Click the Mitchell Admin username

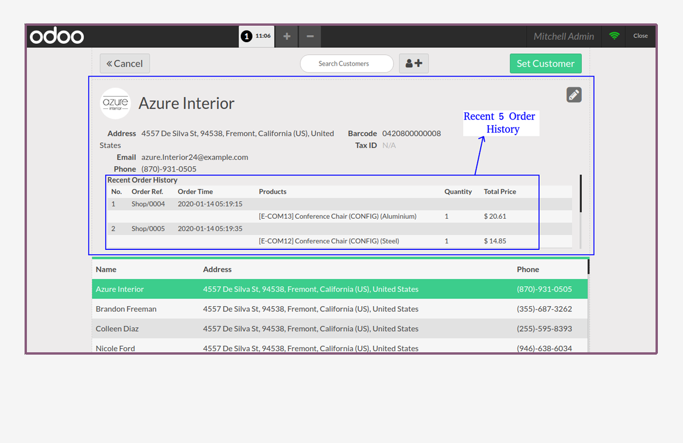564,36
